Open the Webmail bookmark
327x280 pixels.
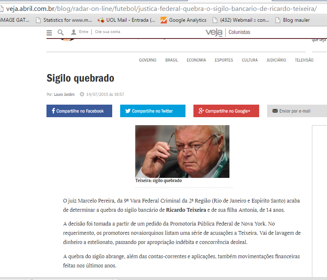pos(241,20)
